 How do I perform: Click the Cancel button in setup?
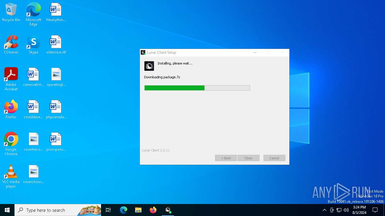(274, 158)
